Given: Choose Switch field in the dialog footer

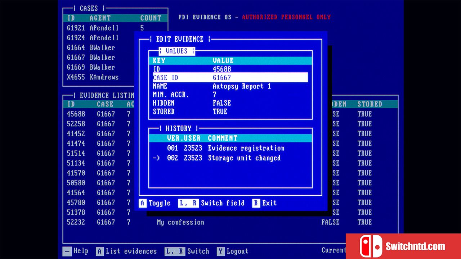Looking at the screenshot, I should (223, 203).
